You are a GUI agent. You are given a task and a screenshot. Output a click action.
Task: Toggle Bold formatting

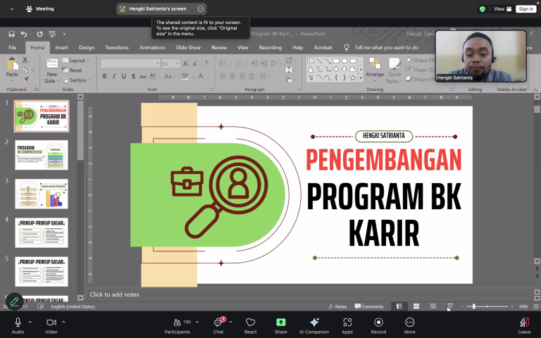click(x=104, y=76)
